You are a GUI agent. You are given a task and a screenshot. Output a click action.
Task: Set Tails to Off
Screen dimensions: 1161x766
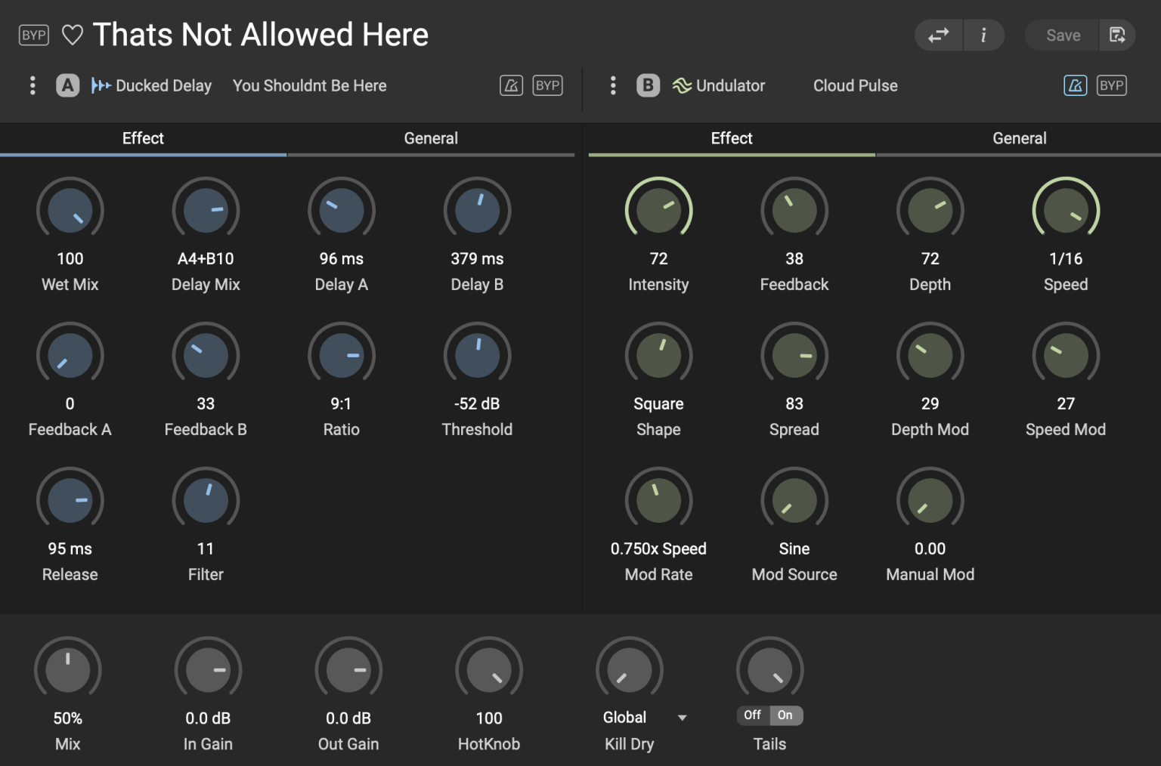pyautogui.click(x=753, y=715)
